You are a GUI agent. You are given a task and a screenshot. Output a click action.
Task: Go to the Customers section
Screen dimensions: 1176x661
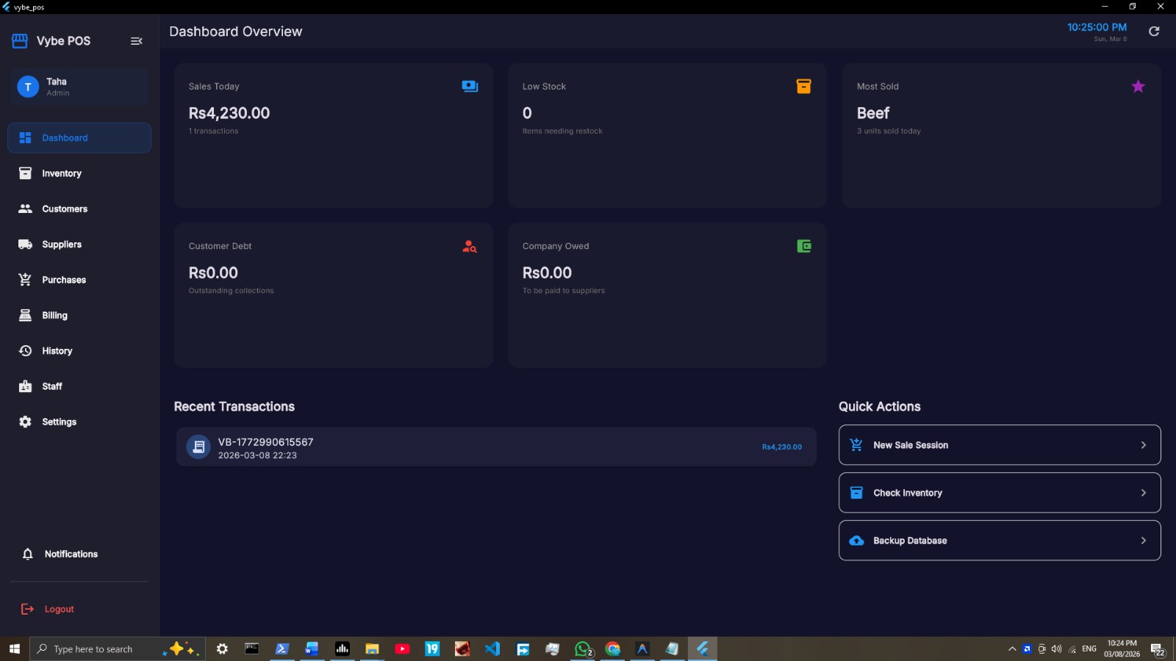pos(65,209)
